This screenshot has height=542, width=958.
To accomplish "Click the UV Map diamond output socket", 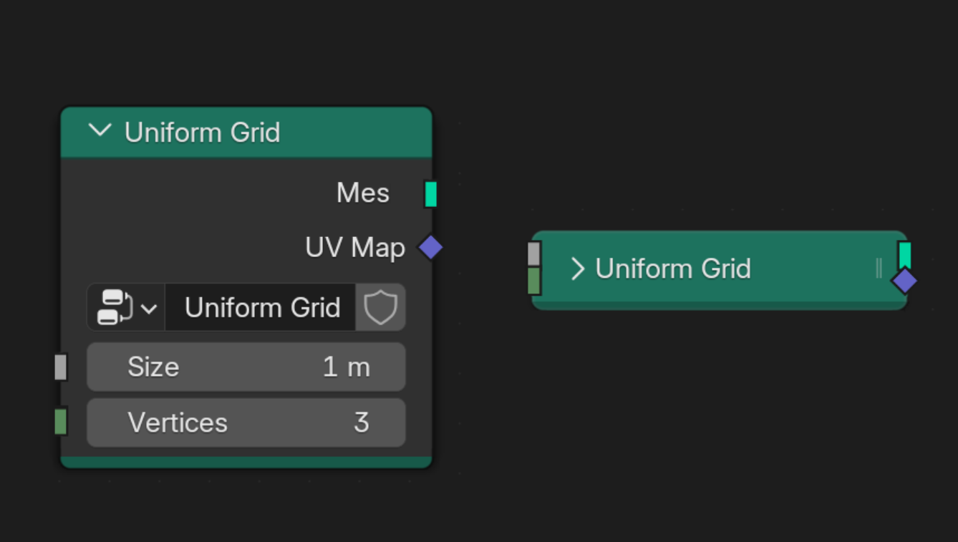I will (430, 248).
